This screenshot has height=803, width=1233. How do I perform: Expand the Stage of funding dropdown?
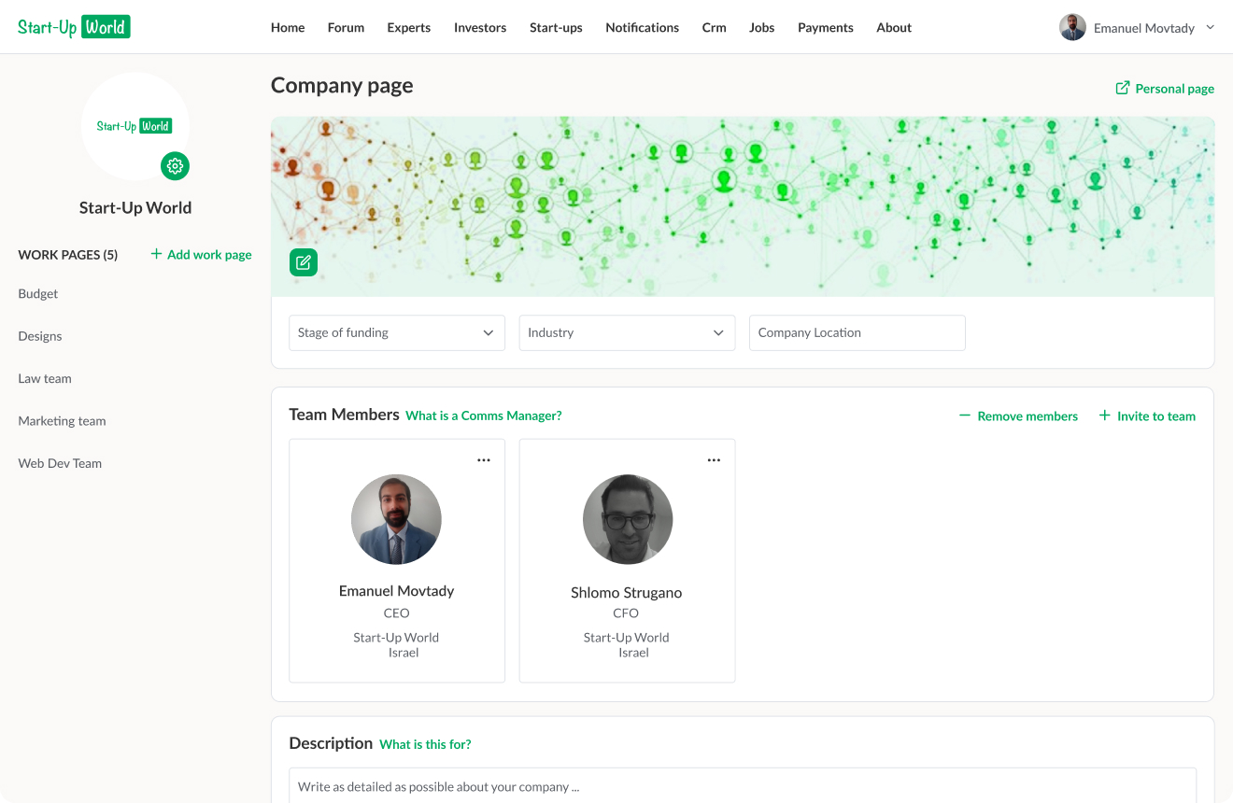point(397,332)
